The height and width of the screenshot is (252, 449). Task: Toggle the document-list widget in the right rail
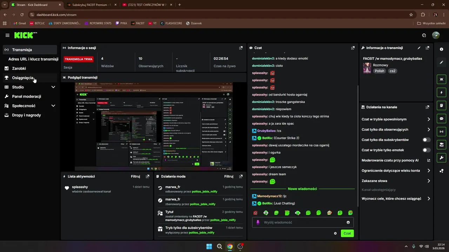pos(441,105)
